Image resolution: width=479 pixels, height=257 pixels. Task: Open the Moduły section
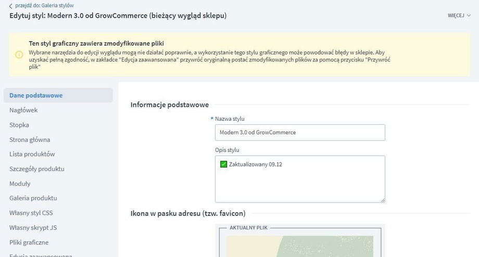pyautogui.click(x=20, y=184)
